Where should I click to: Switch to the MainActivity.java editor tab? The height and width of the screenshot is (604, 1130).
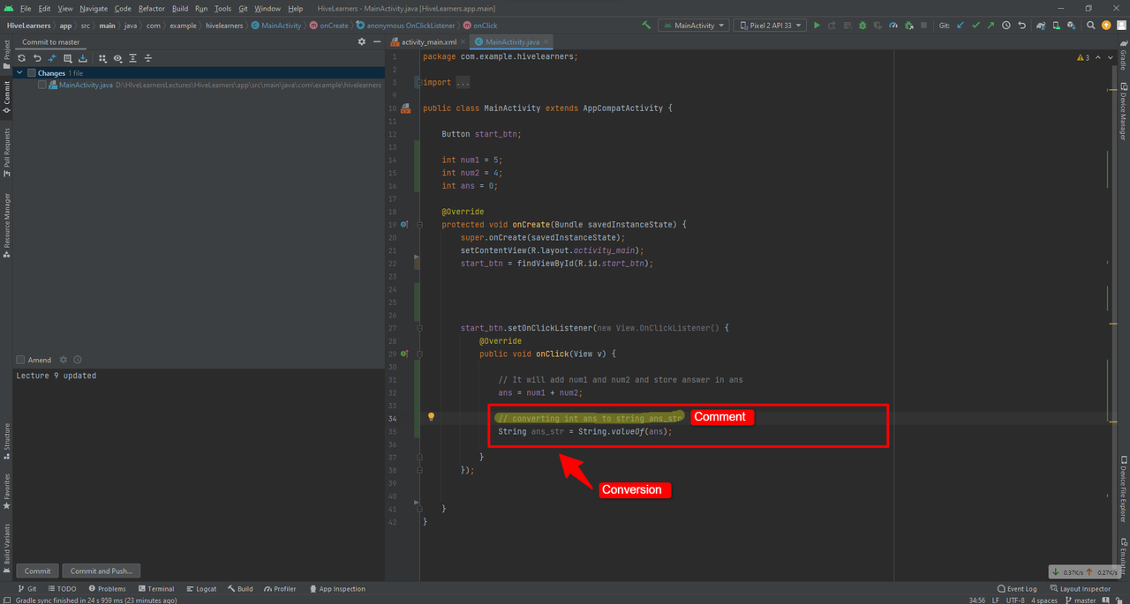[511, 41]
